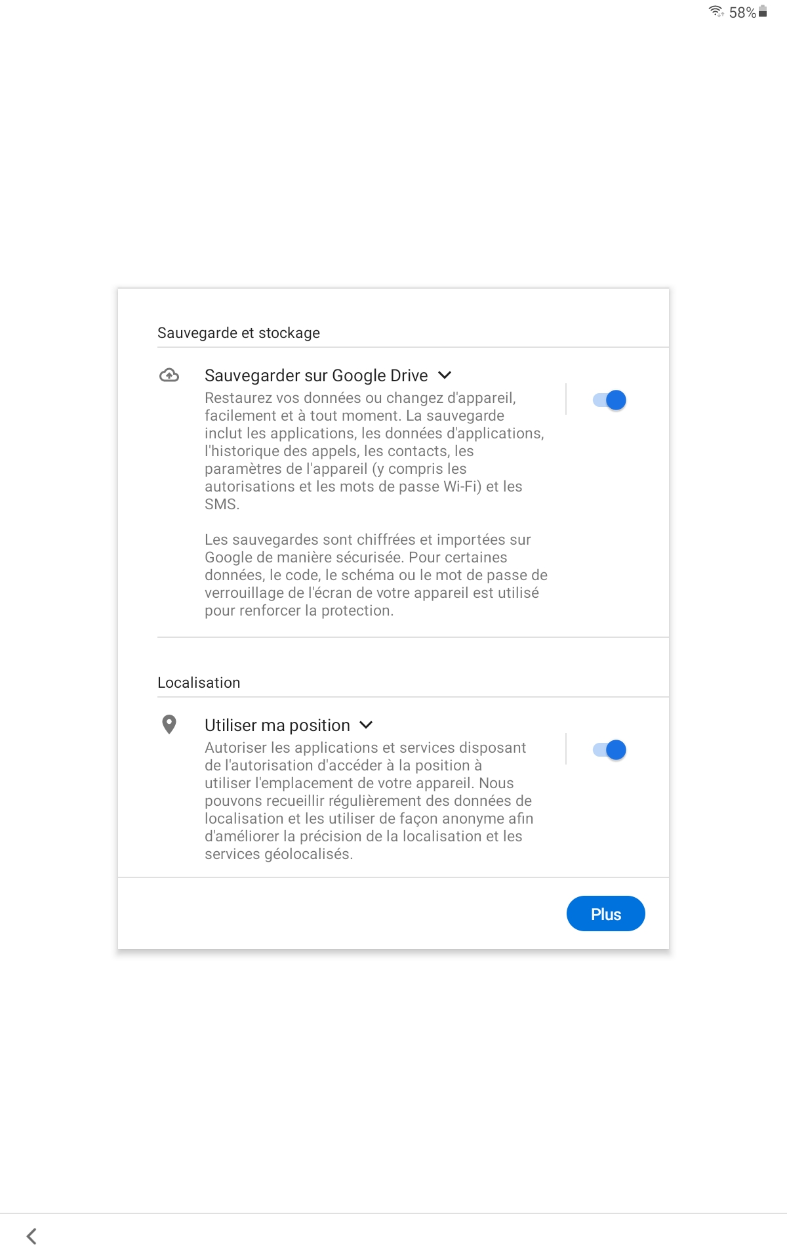Tap the Sauvegarder sur Google Drive title

pyautogui.click(x=316, y=375)
